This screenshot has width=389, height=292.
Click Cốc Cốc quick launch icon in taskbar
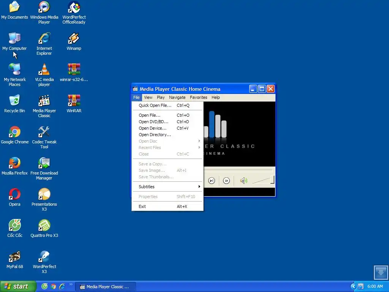coord(44,286)
